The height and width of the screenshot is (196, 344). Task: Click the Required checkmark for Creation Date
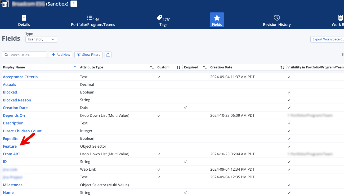click(x=185, y=108)
